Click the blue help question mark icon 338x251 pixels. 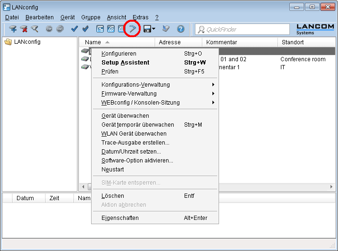[x=180, y=29]
